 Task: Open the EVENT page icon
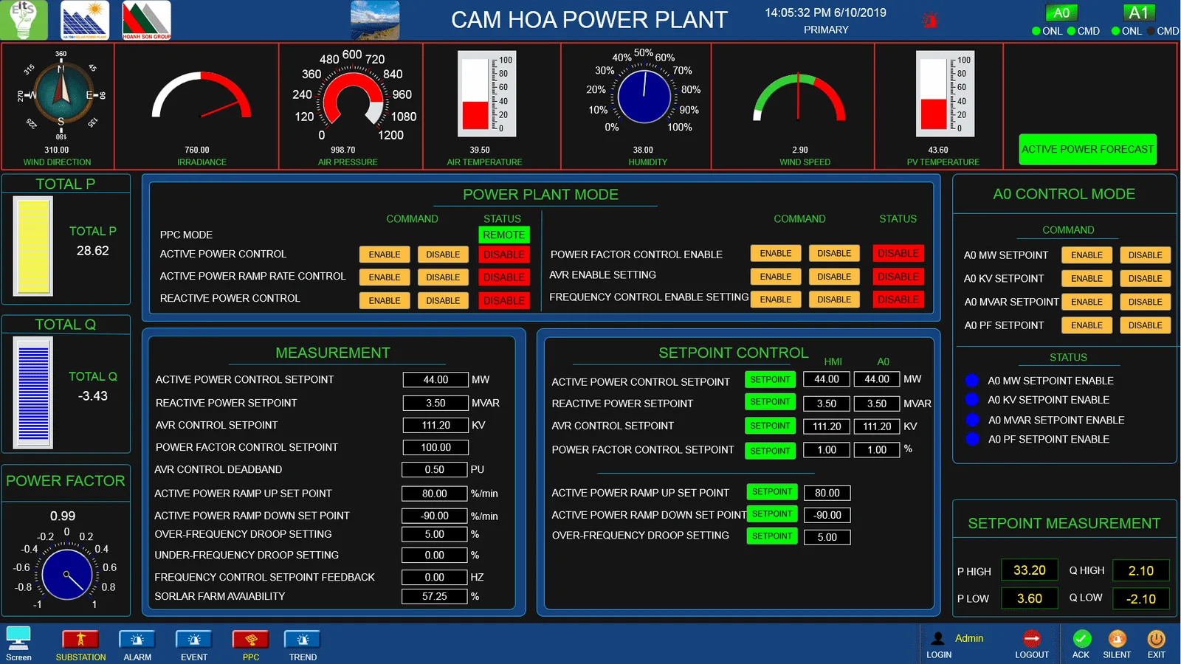point(194,639)
